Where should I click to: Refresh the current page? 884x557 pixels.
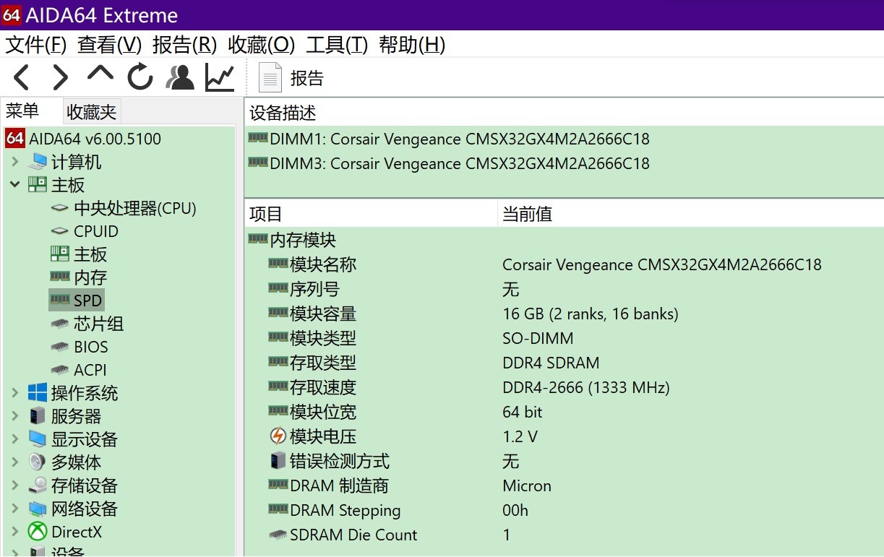pos(140,77)
